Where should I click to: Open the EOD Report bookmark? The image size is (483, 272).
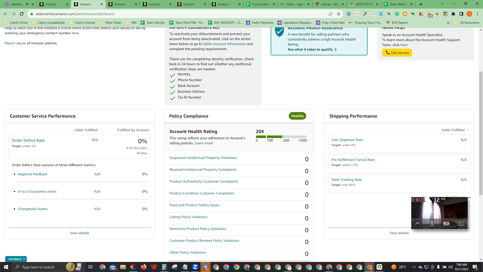click(397, 23)
